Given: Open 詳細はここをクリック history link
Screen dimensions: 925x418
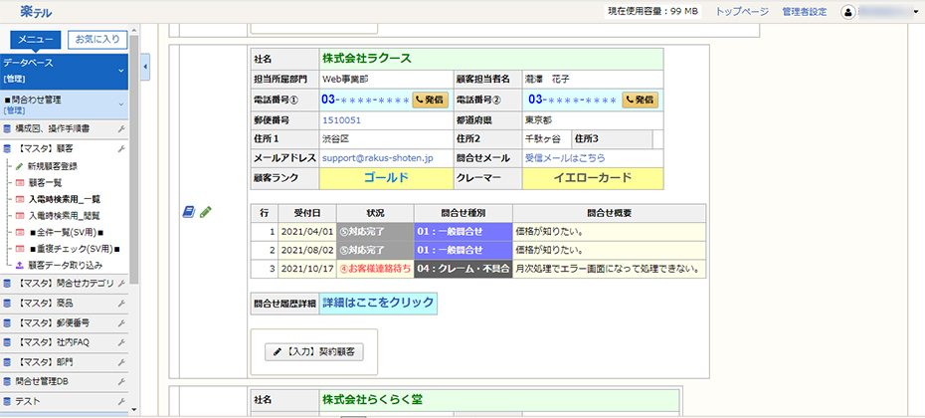Looking at the screenshot, I should (378, 302).
